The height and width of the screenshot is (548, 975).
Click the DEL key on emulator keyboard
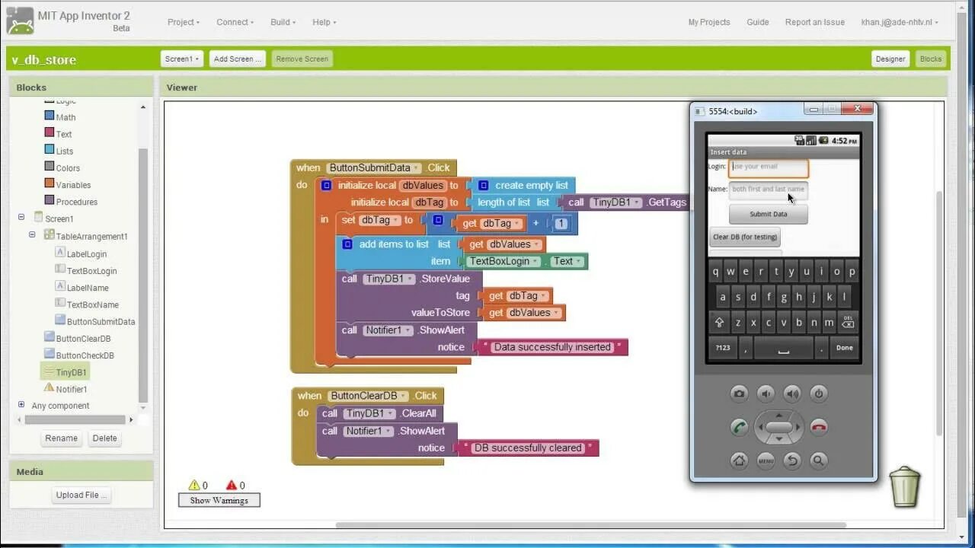point(848,322)
